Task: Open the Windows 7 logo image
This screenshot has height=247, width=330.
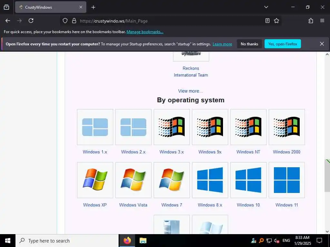Action: [x=171, y=180]
